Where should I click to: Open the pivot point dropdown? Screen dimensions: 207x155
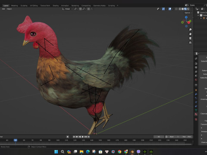point(76,9)
